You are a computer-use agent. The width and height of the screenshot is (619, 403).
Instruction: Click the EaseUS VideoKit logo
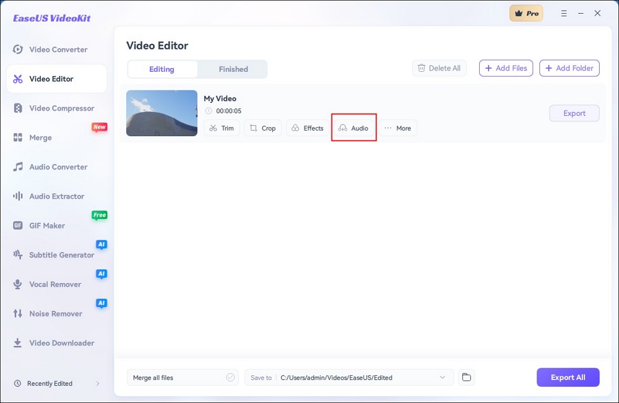tap(52, 18)
